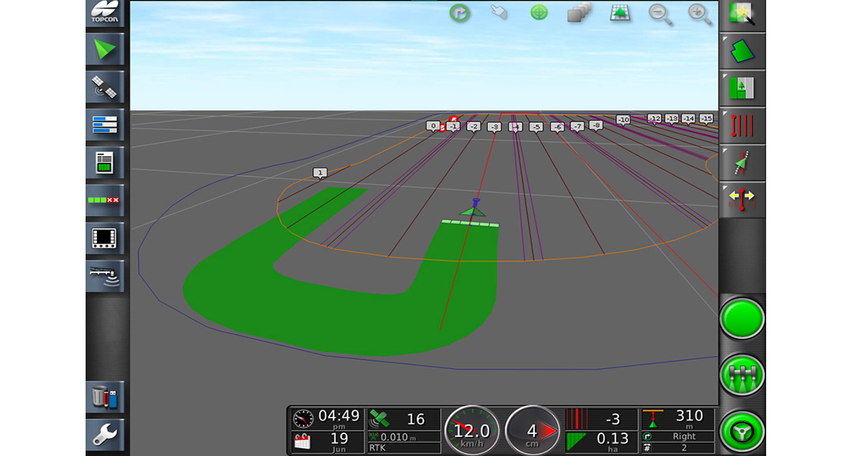
Task: Open the Inventory Manager bin icon
Action: 105,396
